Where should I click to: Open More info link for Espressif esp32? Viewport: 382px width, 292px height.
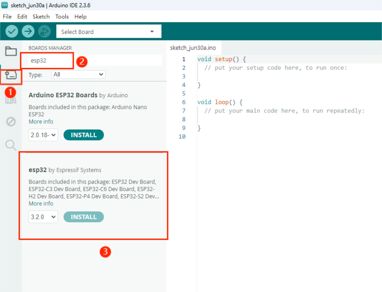pos(41,203)
